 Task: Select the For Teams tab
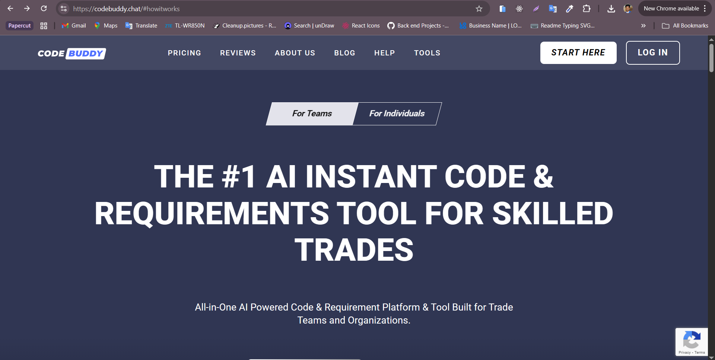(x=311, y=114)
